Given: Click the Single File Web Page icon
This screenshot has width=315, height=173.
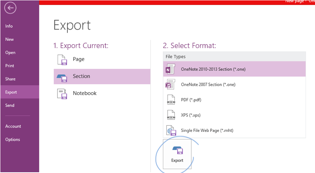Looking at the screenshot, I should [x=171, y=130].
